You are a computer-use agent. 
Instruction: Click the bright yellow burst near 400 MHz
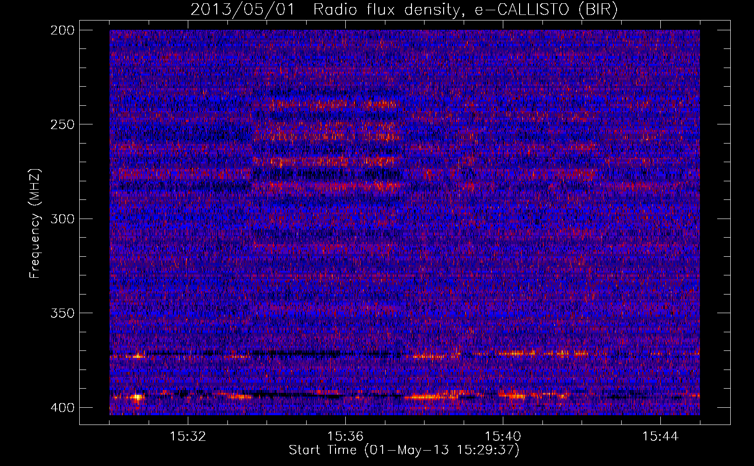pos(137,397)
